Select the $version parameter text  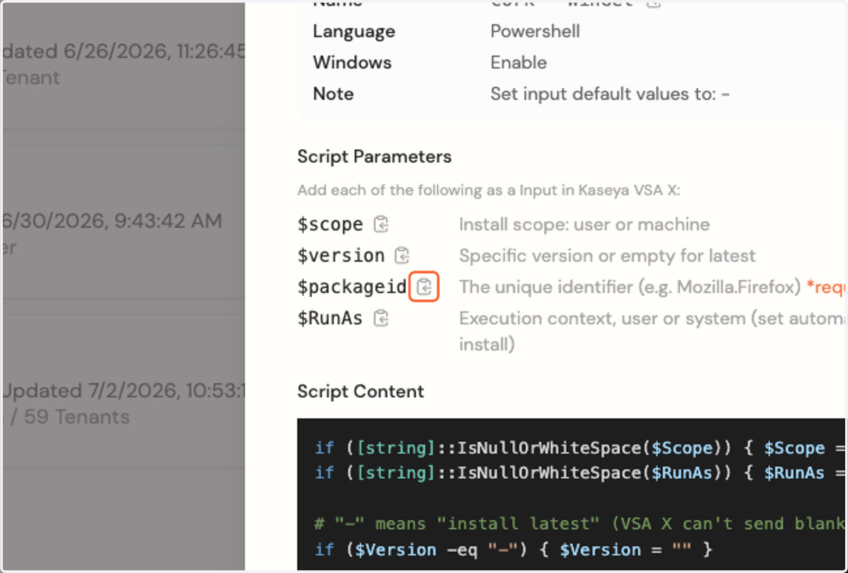click(x=341, y=256)
